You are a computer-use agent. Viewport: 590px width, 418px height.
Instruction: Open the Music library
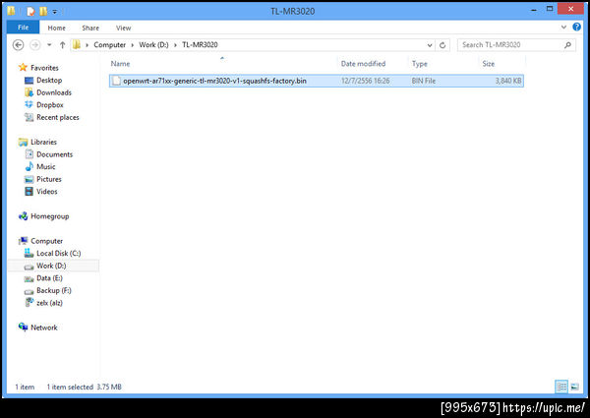[46, 166]
